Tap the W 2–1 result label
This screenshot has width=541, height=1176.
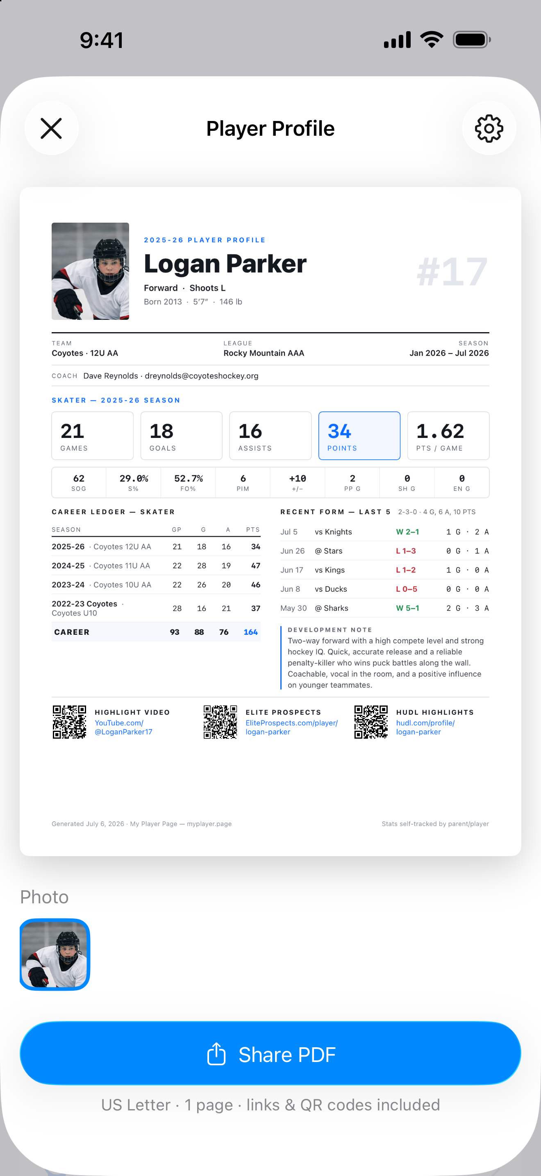407,532
